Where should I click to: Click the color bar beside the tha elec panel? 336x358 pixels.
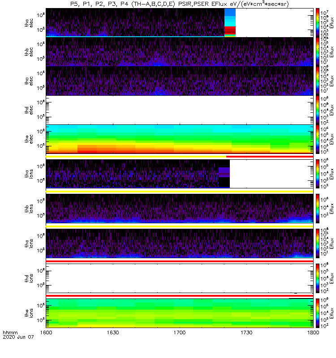coord(318,23)
